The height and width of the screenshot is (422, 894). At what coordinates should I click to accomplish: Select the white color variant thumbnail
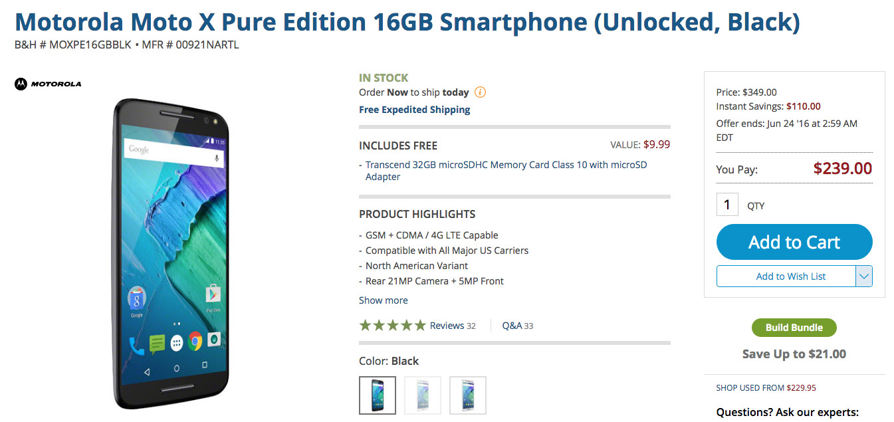[x=423, y=395]
